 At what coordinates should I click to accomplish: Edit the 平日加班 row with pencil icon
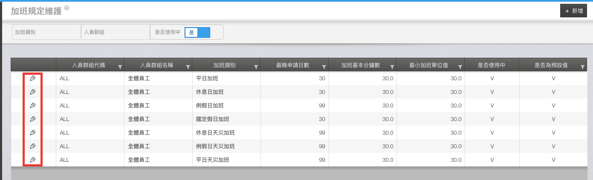click(33, 79)
